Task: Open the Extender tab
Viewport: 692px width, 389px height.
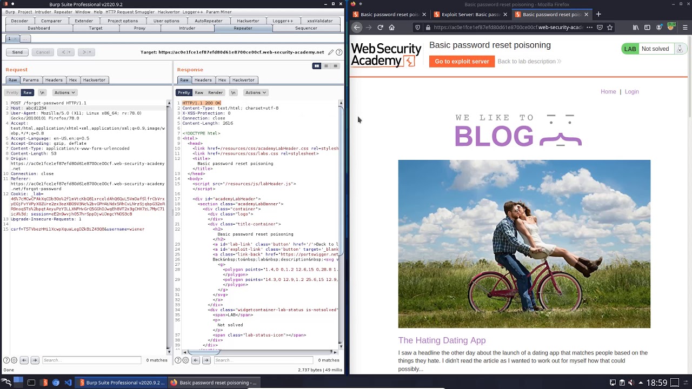Action: (x=84, y=21)
